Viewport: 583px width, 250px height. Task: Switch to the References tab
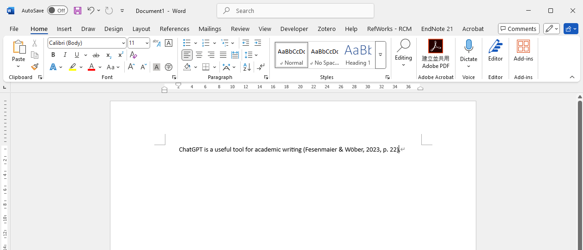(x=174, y=29)
